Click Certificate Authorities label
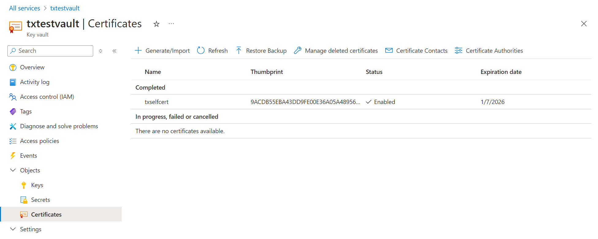This screenshot has height=239, width=598. (494, 51)
